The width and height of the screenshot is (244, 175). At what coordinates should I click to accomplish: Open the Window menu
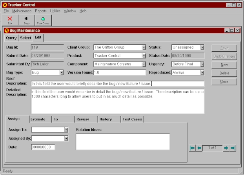click(x=70, y=11)
